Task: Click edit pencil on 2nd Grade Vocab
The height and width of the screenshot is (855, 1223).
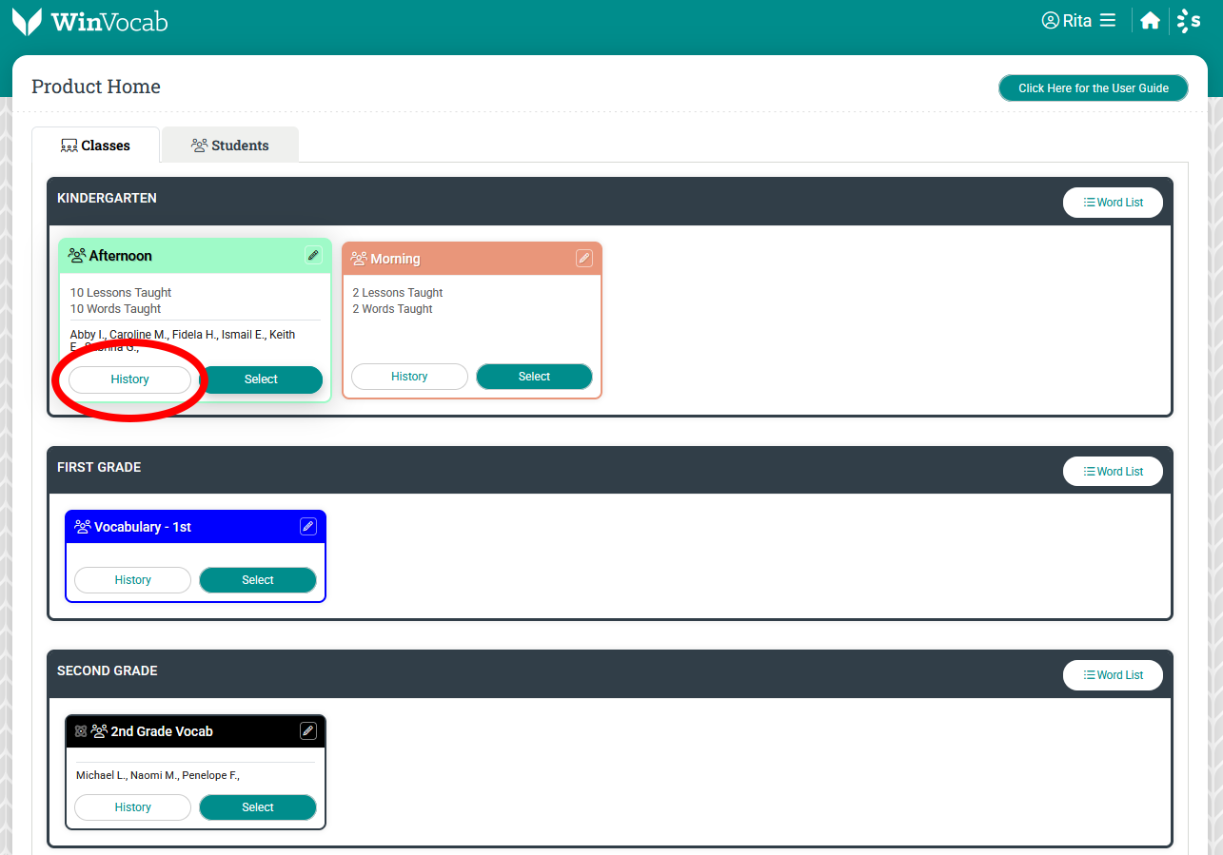Action: [307, 730]
